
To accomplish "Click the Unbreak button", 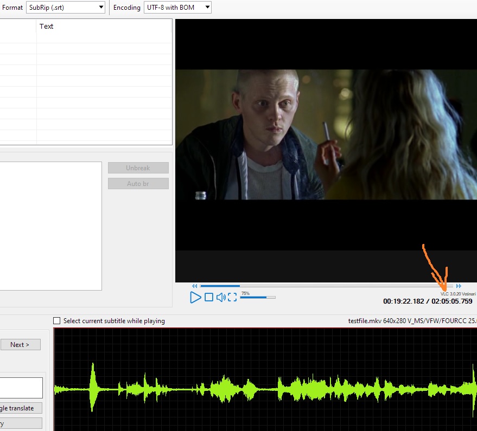I will click(138, 168).
